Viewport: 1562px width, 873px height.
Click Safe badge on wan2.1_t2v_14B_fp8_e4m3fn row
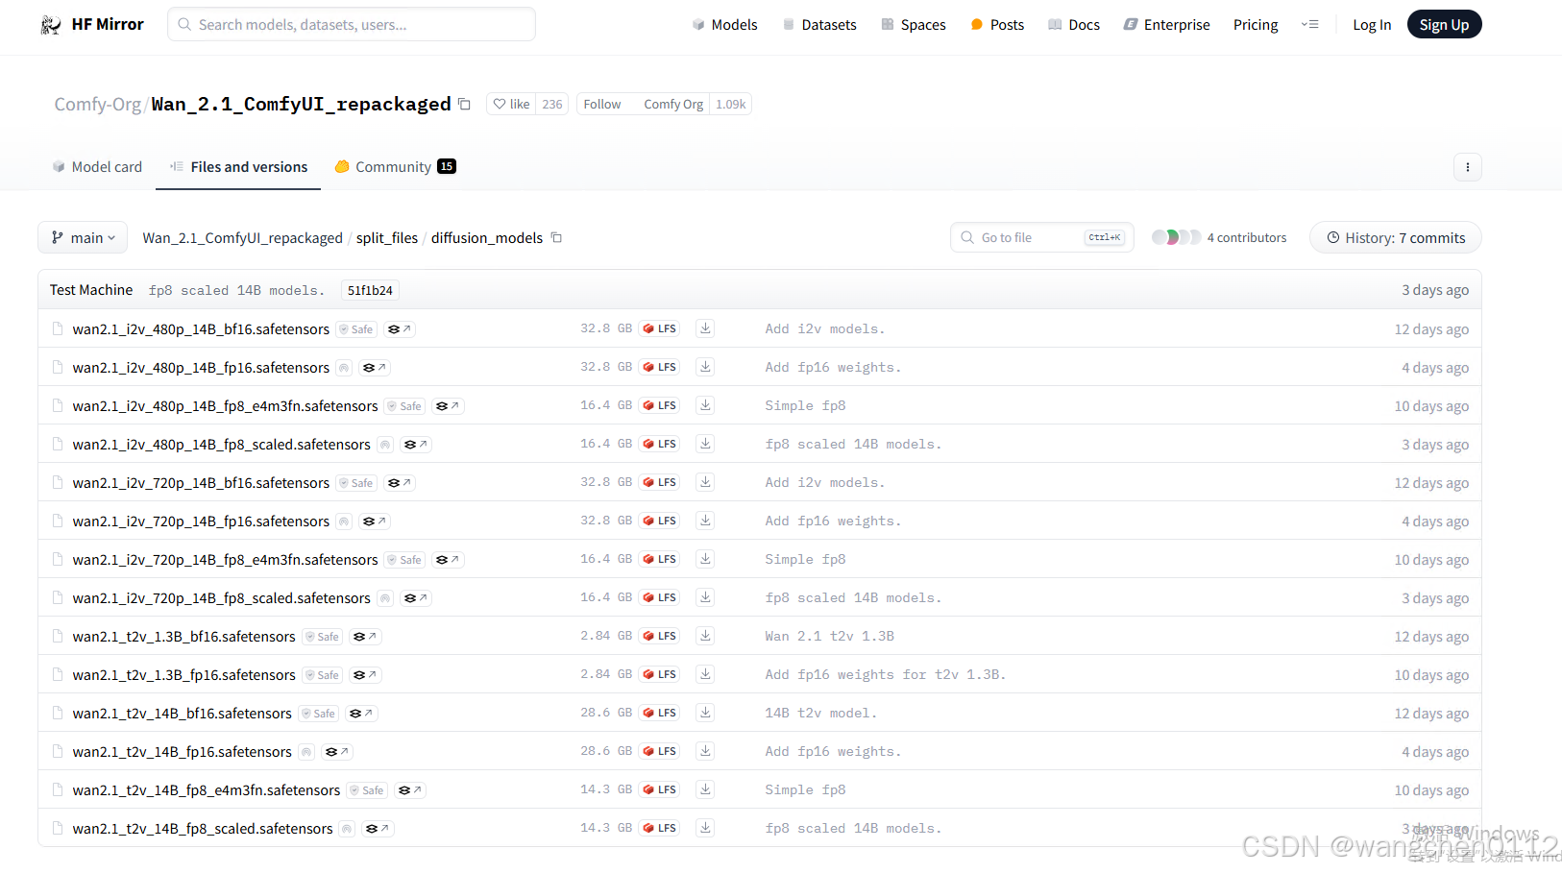(367, 790)
